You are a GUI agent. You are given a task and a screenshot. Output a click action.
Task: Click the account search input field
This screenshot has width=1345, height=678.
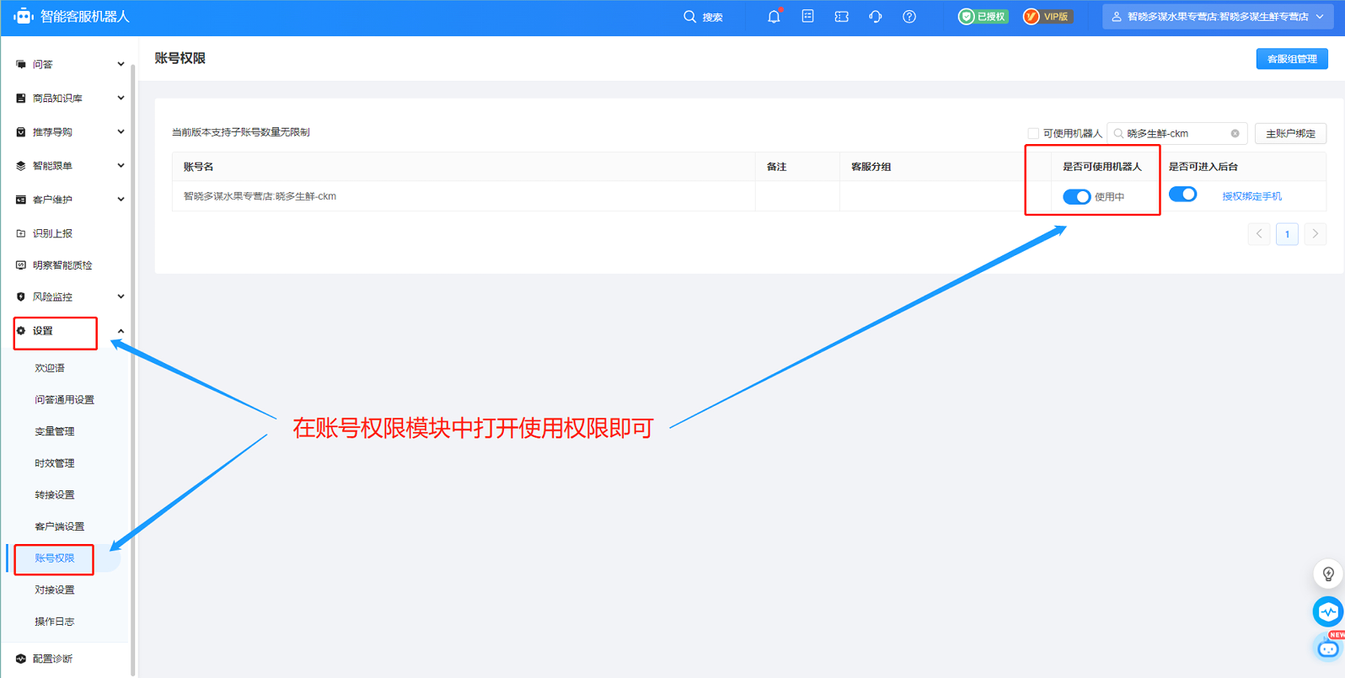(x=1176, y=133)
